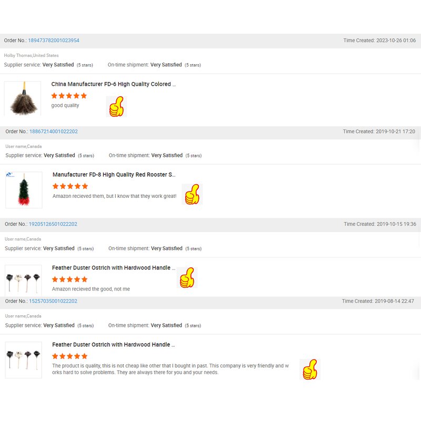
Task: Click the red and green rooster duster thumbnail
Action: [24, 190]
